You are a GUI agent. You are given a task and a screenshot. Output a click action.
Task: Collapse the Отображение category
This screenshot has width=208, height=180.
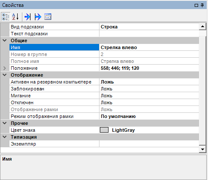(5, 75)
